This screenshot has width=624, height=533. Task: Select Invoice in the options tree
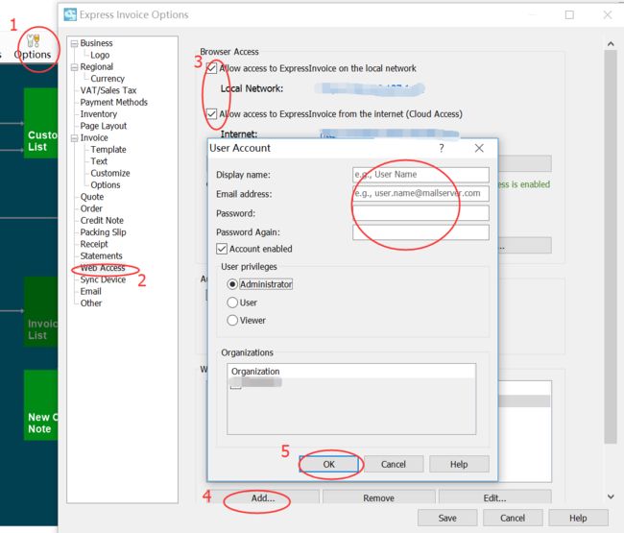94,137
